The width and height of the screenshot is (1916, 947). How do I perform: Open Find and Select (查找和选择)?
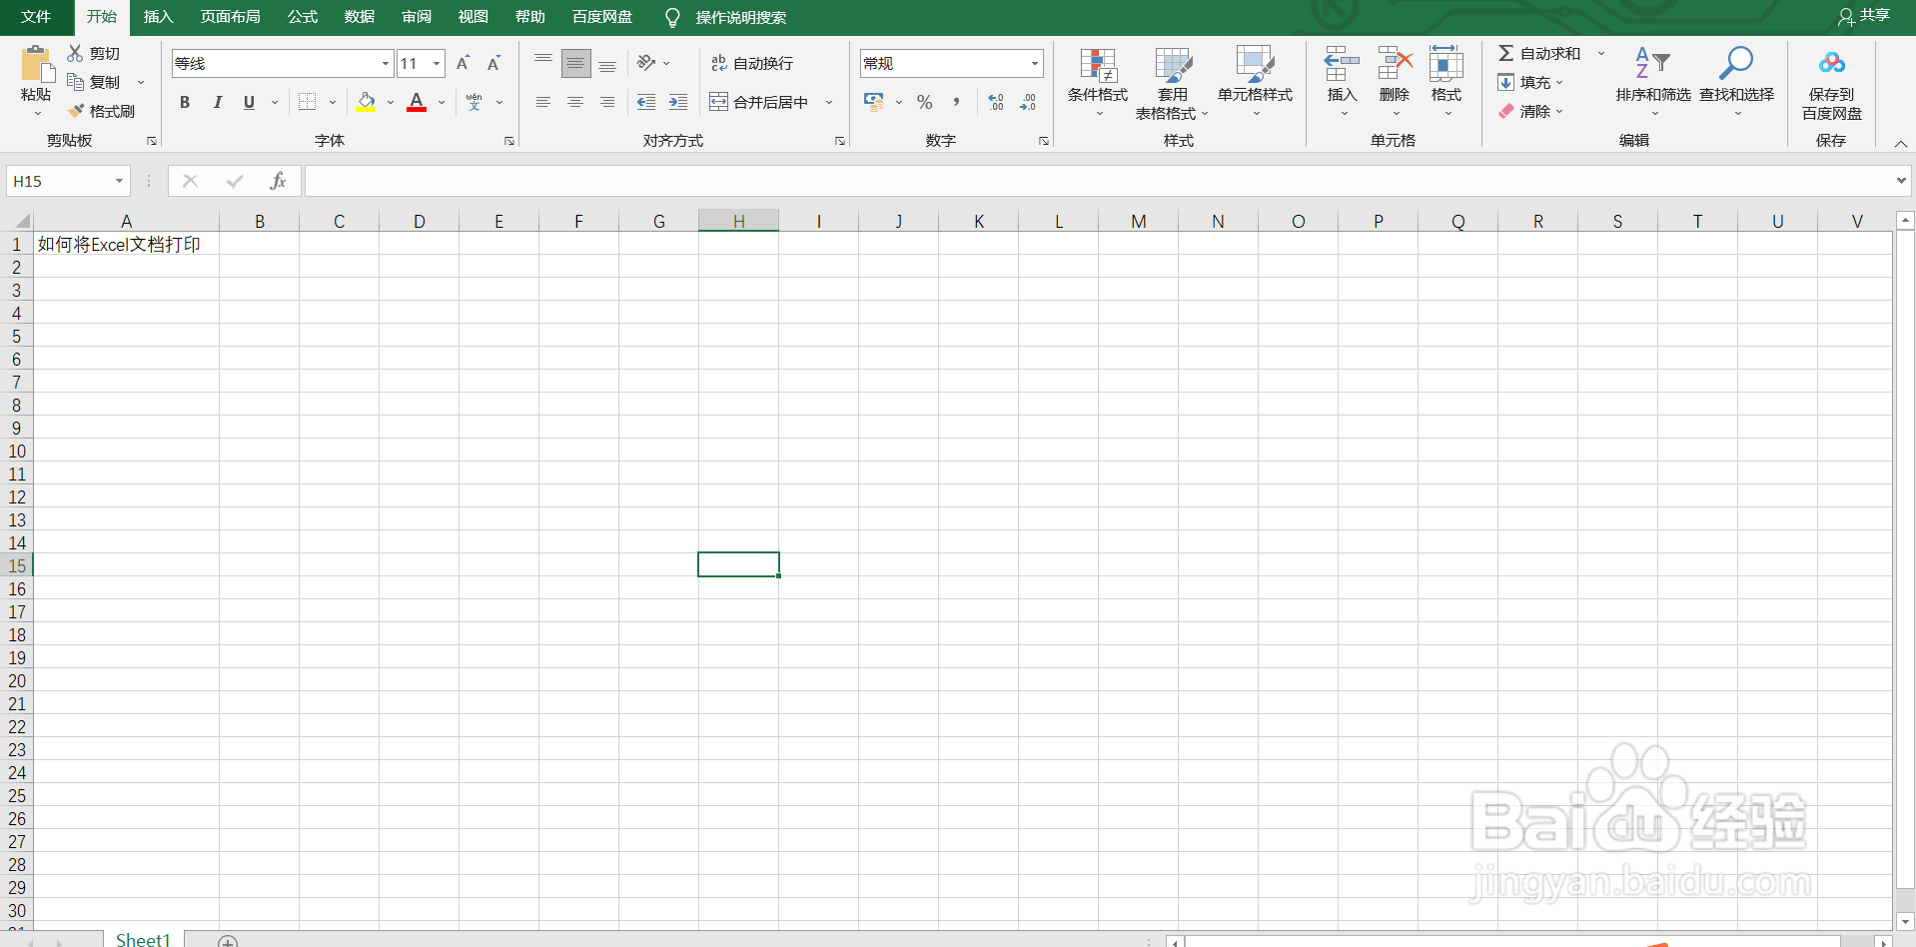[x=1737, y=81]
